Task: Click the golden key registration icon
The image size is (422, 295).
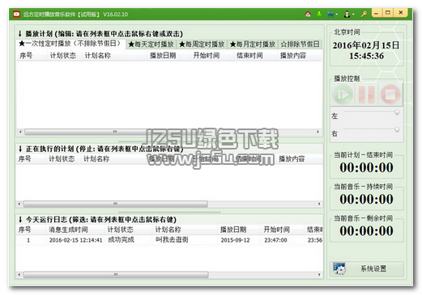Action: coord(364,14)
